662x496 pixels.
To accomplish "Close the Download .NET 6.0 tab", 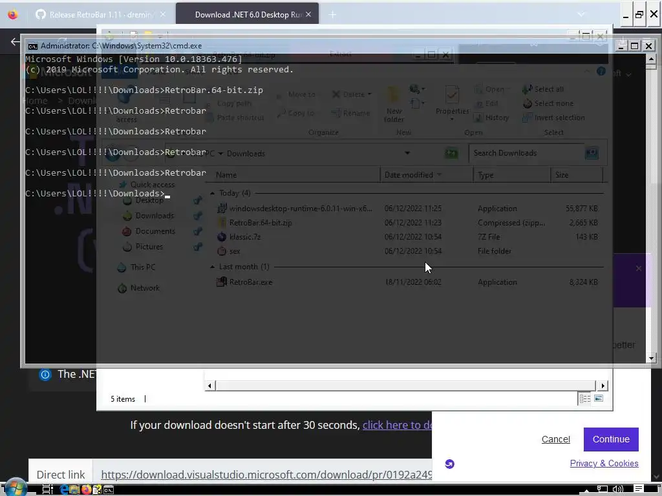I will [x=308, y=14].
